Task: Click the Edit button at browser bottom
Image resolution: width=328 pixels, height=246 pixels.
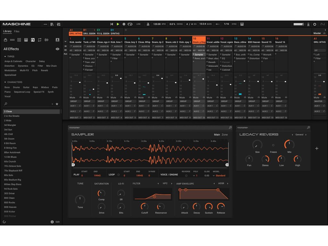Action: pyautogui.click(x=58, y=222)
